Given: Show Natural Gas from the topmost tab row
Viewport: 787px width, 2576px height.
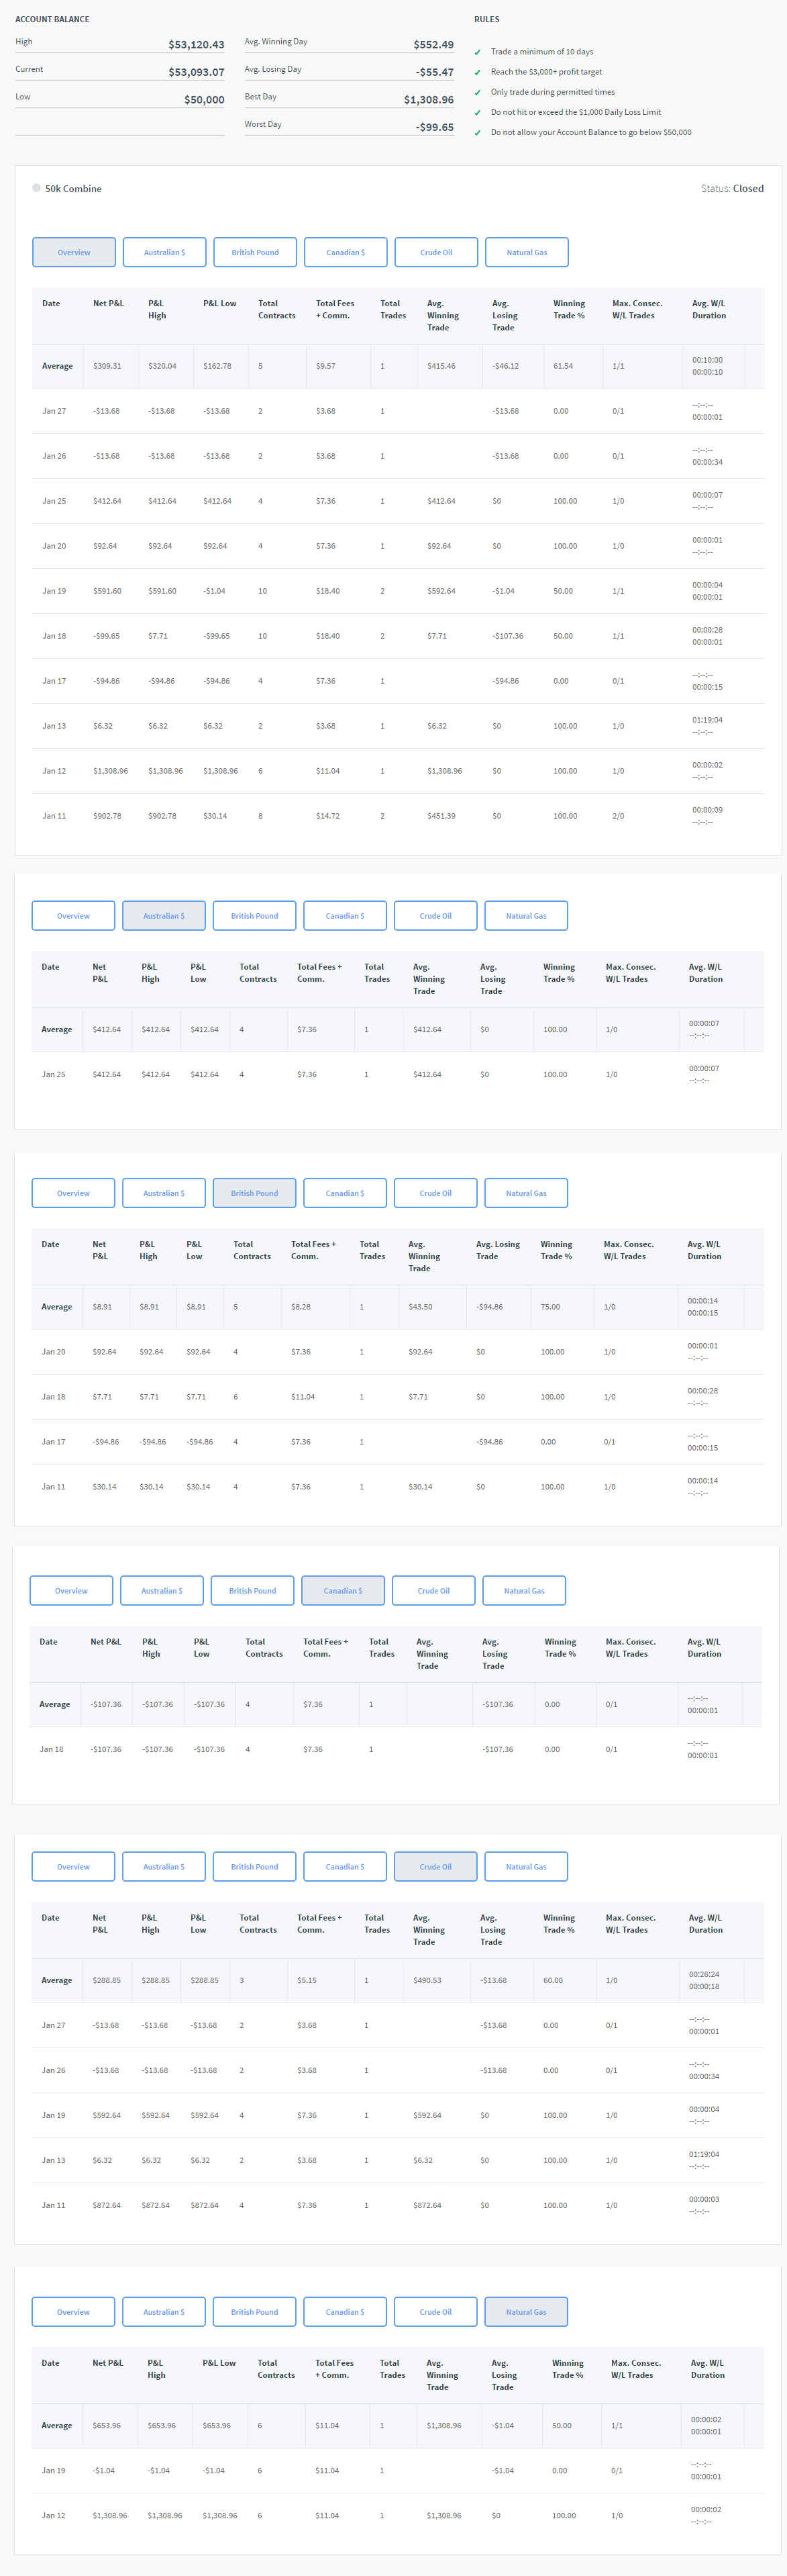Looking at the screenshot, I should pos(526,252).
